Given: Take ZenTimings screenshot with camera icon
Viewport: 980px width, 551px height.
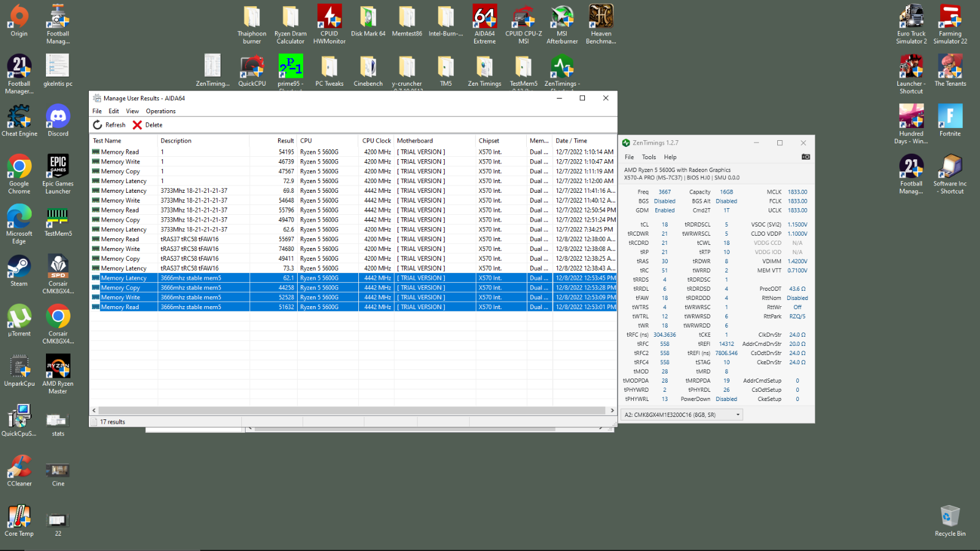Looking at the screenshot, I should [x=806, y=157].
